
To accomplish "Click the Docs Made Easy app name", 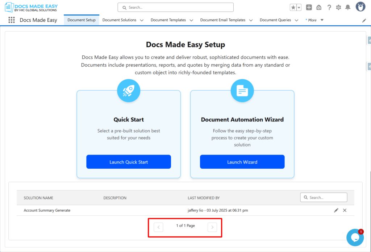I will (38, 20).
